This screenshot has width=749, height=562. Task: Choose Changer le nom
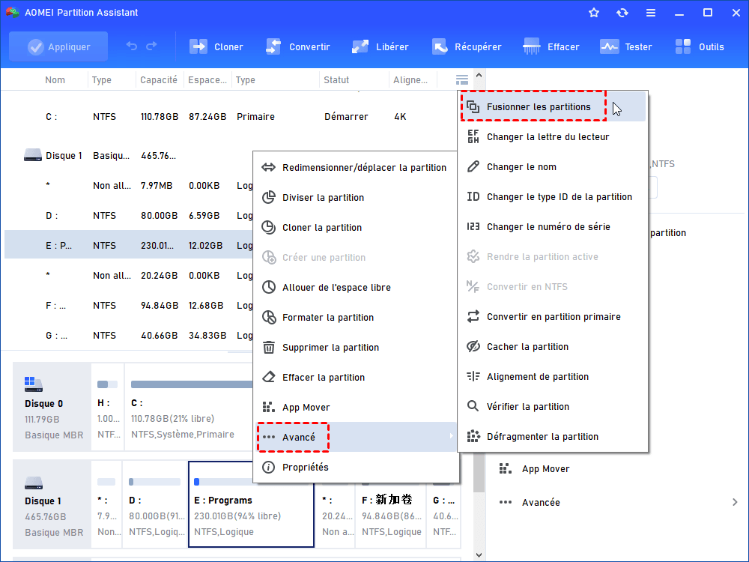553,167
